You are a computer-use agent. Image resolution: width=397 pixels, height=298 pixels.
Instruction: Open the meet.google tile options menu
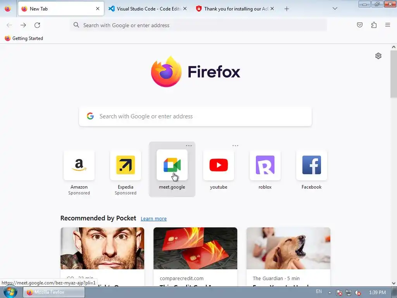pyautogui.click(x=189, y=146)
